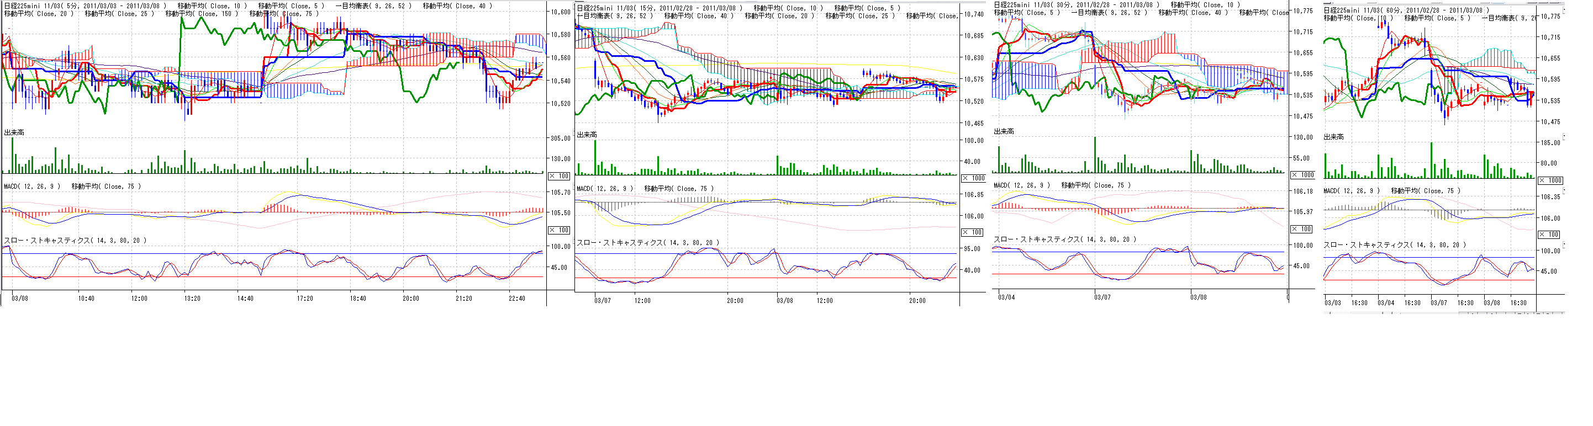Click the ×100 volume scale box in 5分 chart
This screenshot has height=426, width=1593.
point(559,176)
